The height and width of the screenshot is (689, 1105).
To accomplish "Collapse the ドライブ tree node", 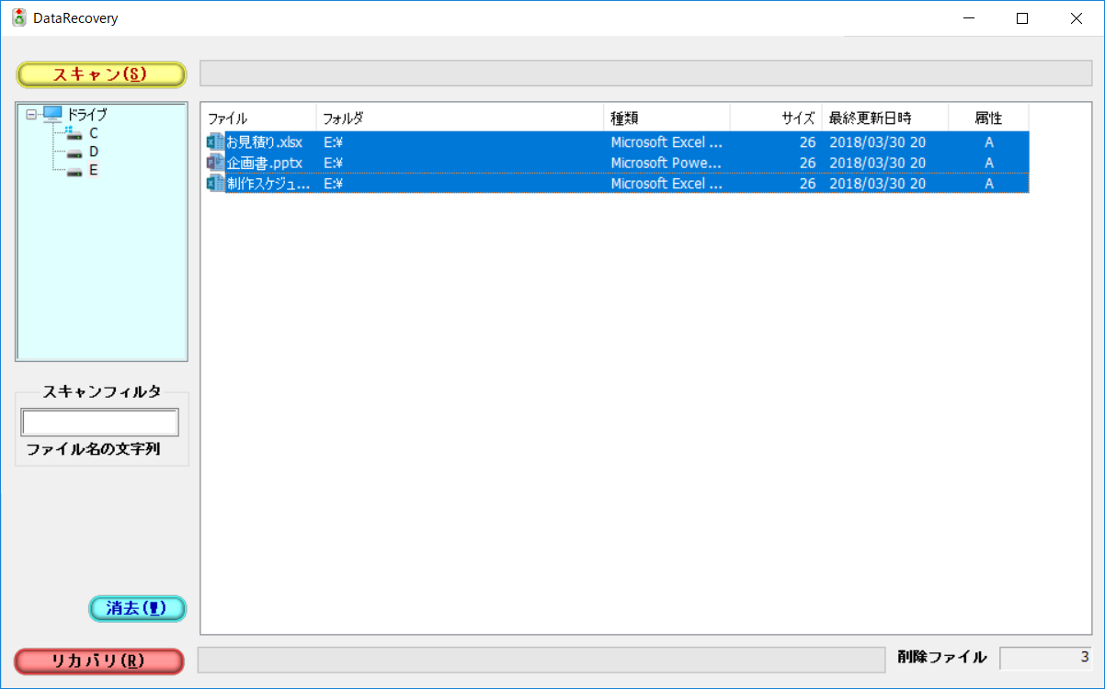I will (x=31, y=115).
